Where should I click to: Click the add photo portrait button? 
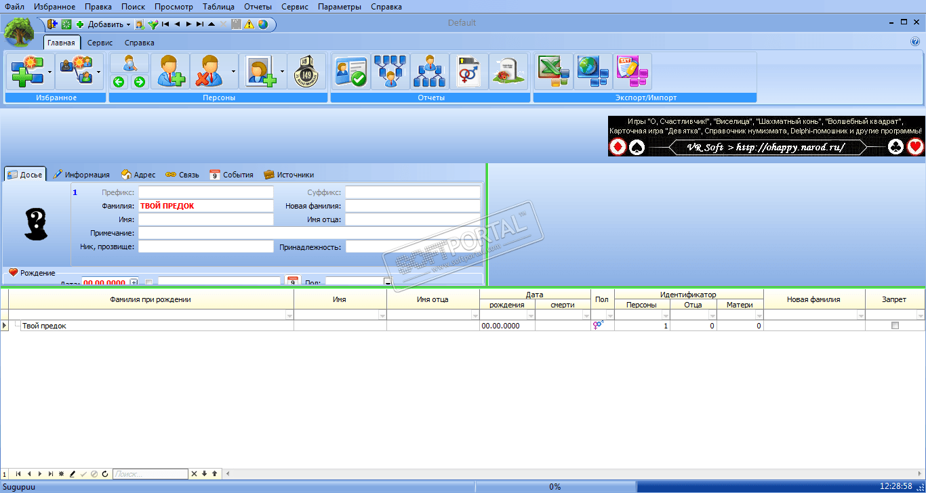click(259, 72)
